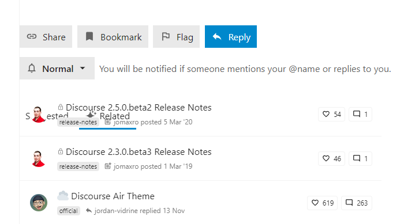Click 'jomaxro posted 1 Mar '19' text

tap(153, 166)
